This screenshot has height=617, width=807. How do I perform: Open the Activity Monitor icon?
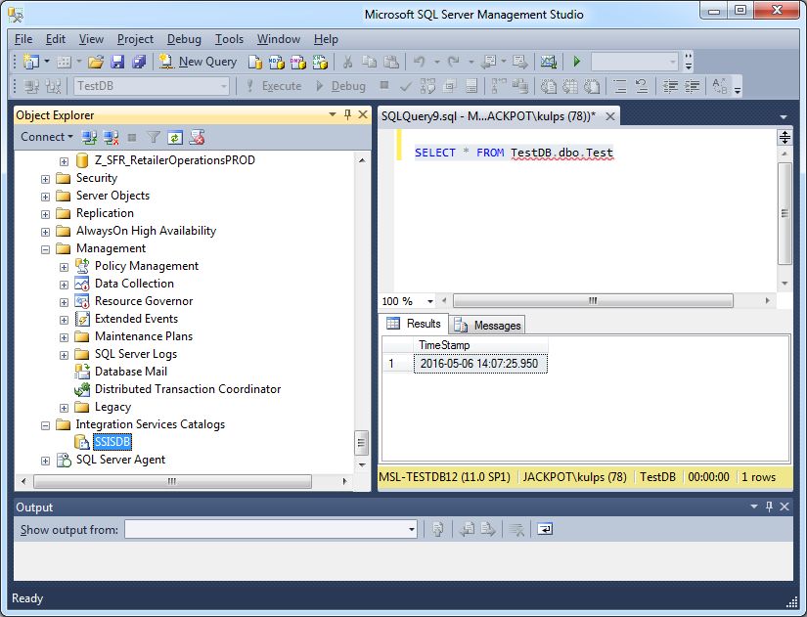[549, 62]
